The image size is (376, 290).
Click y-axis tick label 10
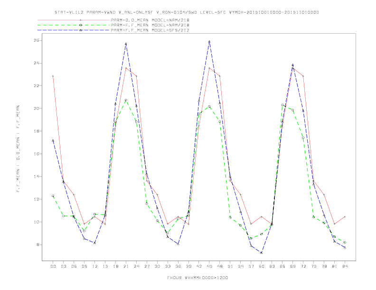coord(37,222)
